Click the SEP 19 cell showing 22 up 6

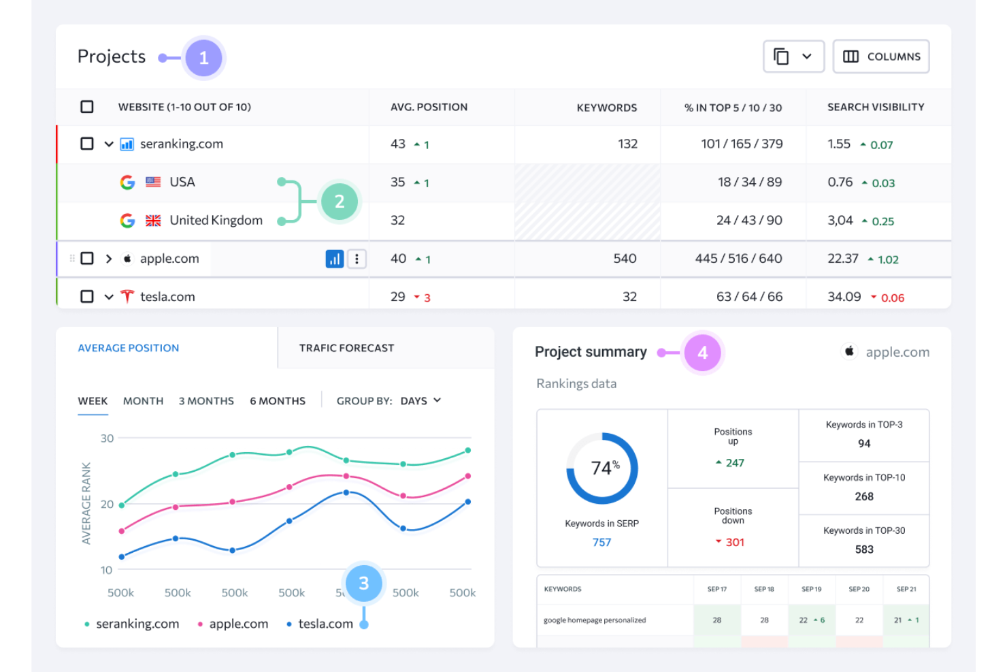click(812, 620)
